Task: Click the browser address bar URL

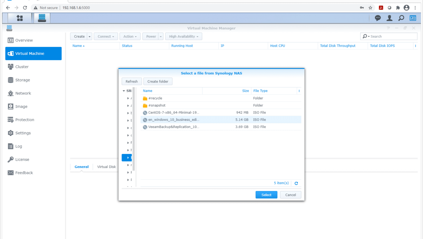Action: point(76,8)
